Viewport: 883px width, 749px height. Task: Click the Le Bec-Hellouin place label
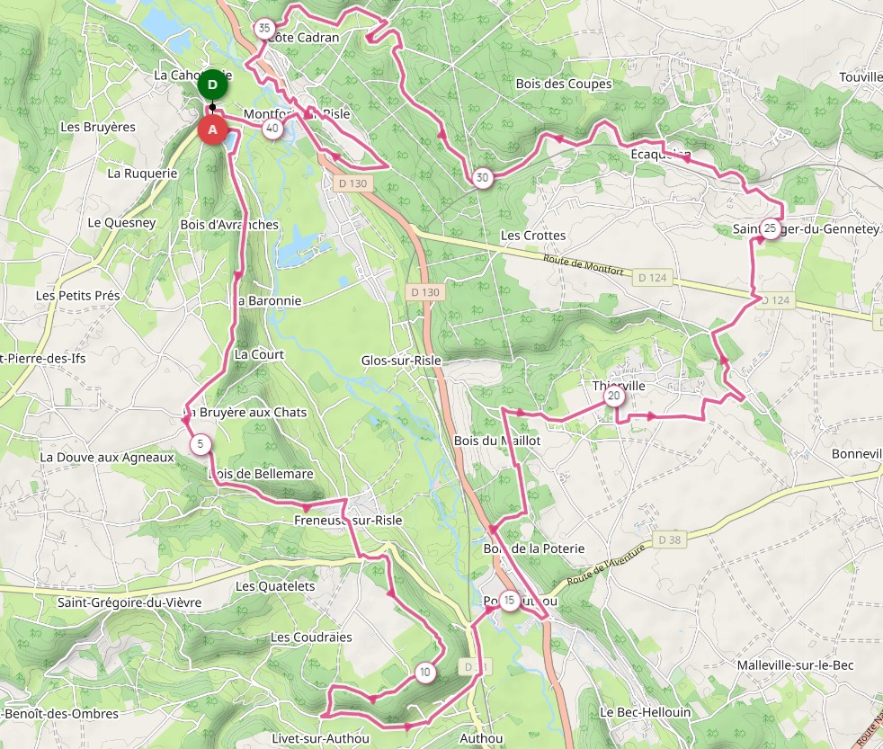coord(646,712)
